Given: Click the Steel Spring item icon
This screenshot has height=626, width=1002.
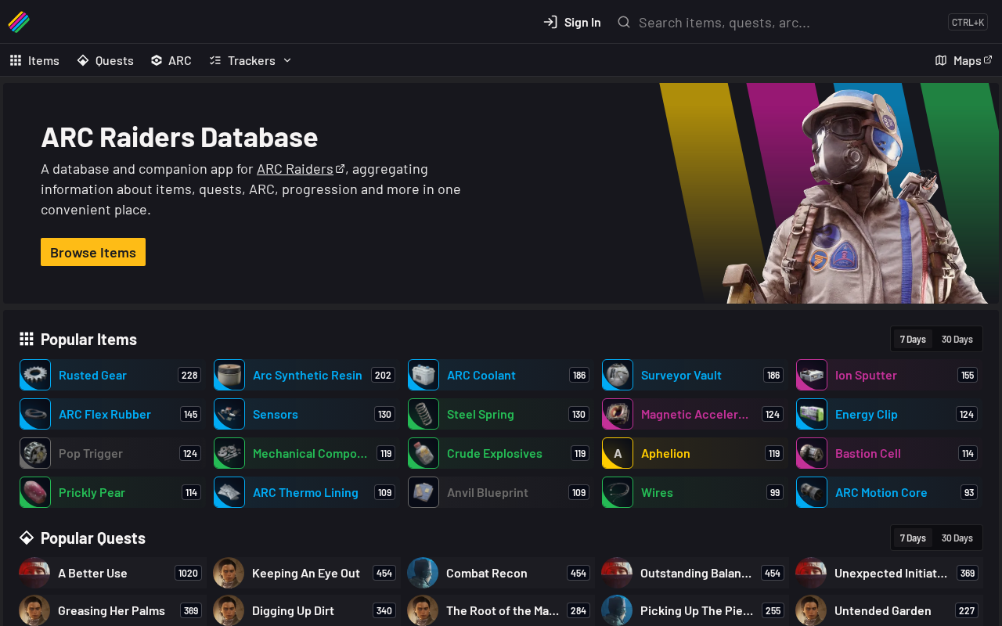Looking at the screenshot, I should coord(424,414).
